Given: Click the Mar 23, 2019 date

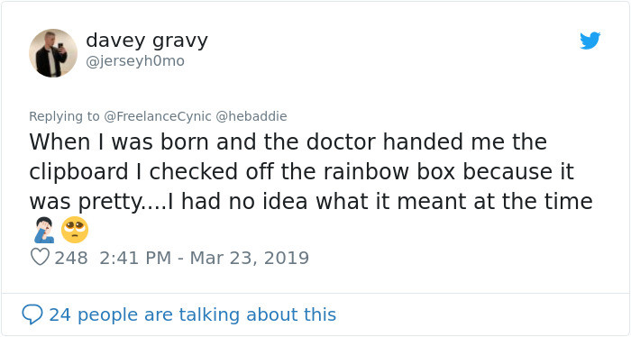Looking at the screenshot, I should [x=250, y=258].
